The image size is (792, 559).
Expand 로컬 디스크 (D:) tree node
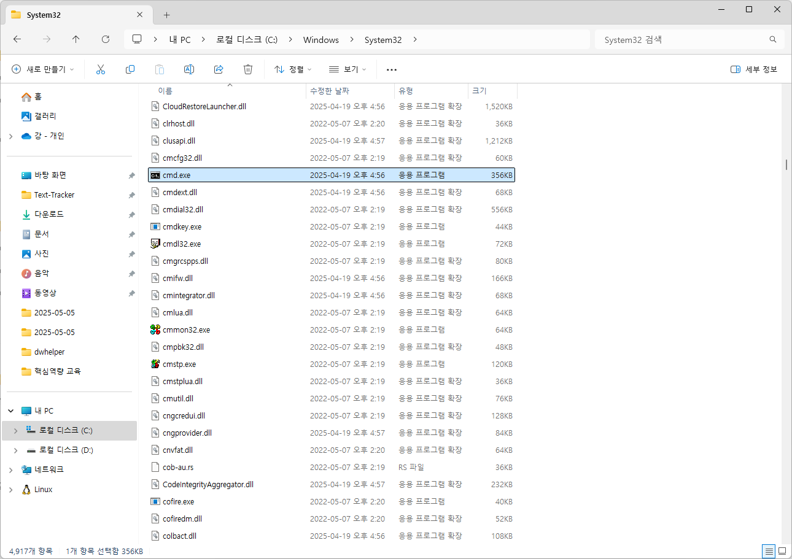[x=16, y=450]
